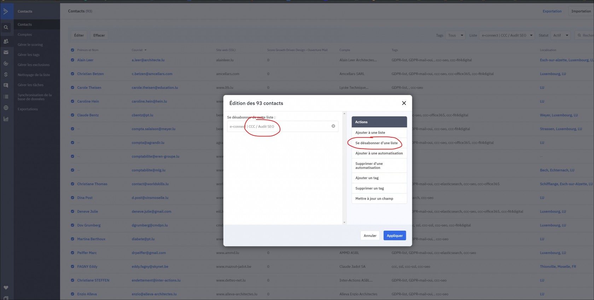Select 'Ajouter à une automatisation' action
This screenshot has width=594, height=300.
coord(379,153)
